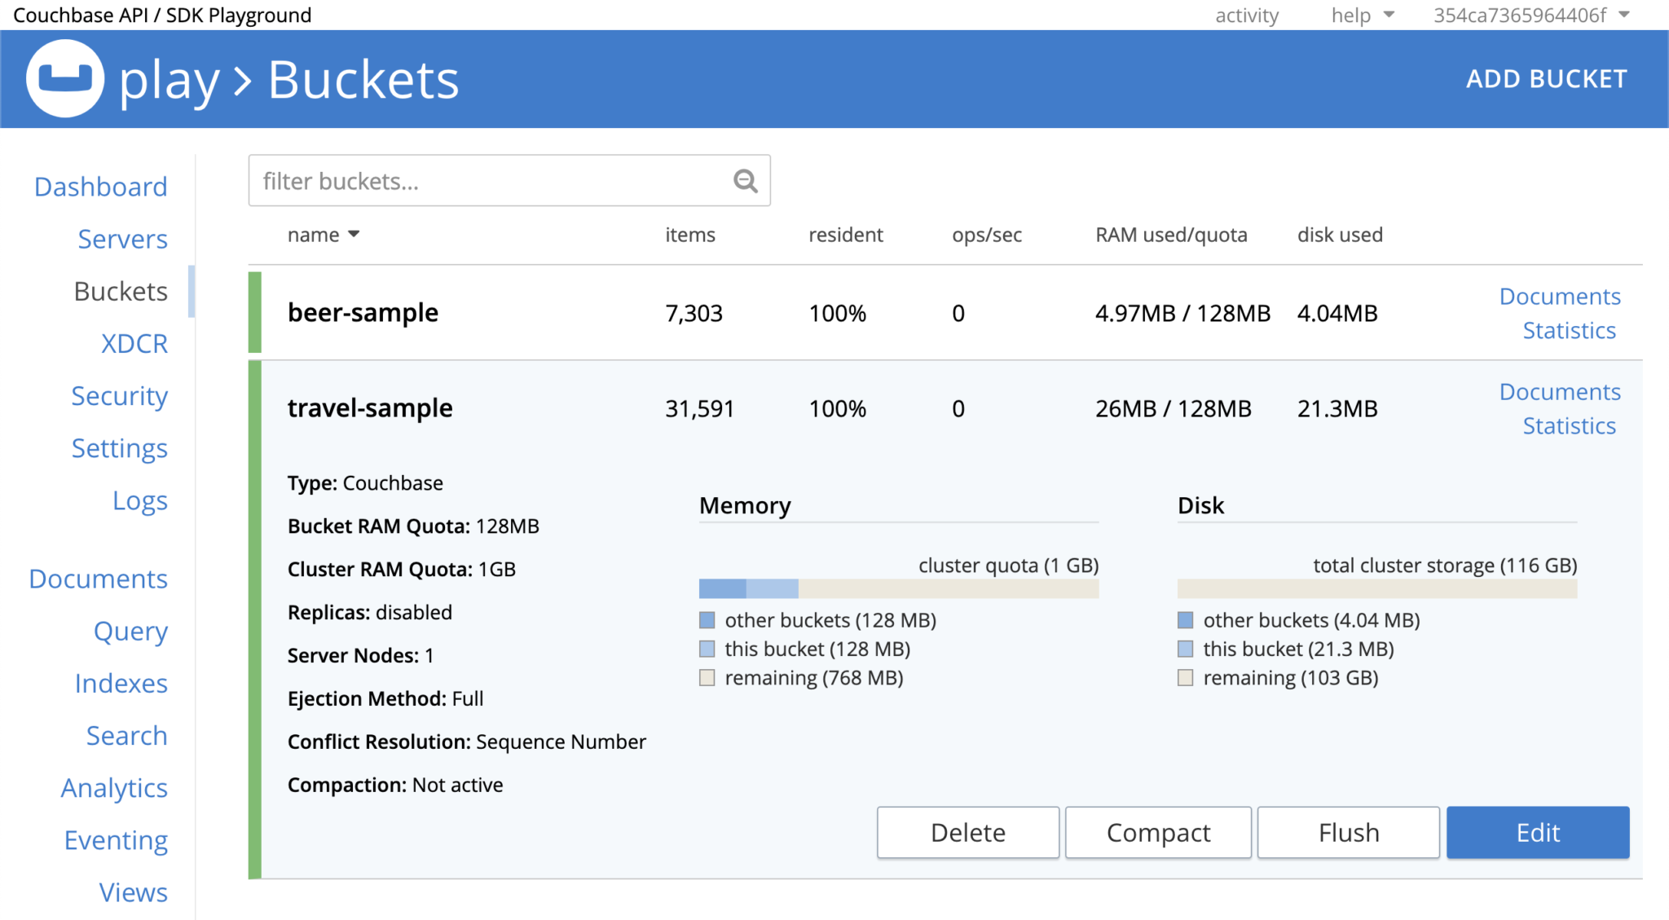The image size is (1669, 920).
Task: Open the XDCR section from the sidebar
Action: 134,343
